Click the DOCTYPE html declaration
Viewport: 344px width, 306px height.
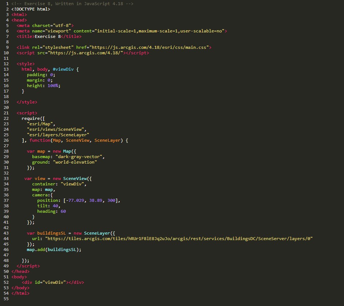(31, 9)
